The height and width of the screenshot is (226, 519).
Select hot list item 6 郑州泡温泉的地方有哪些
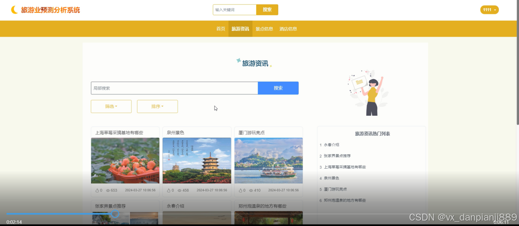345,201
